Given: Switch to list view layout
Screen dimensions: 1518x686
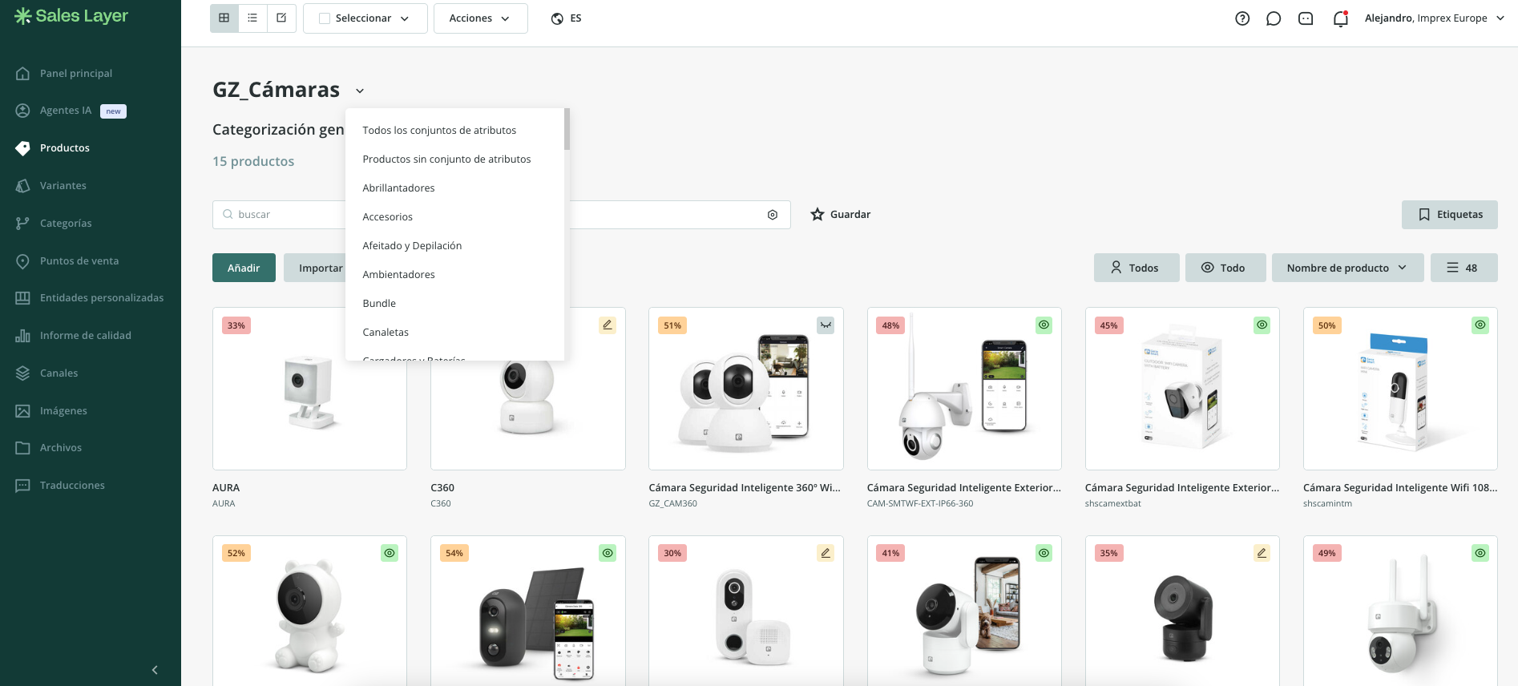Looking at the screenshot, I should [x=252, y=18].
